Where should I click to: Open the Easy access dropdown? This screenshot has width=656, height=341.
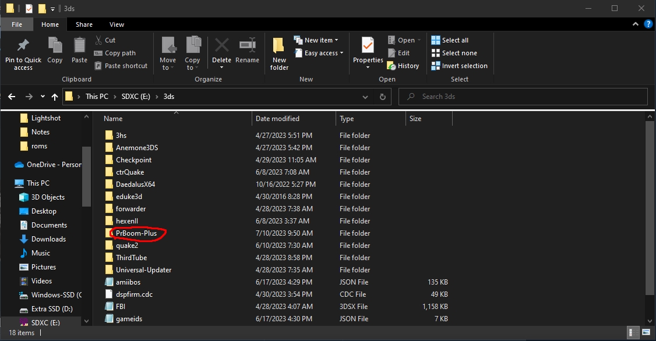(319, 53)
